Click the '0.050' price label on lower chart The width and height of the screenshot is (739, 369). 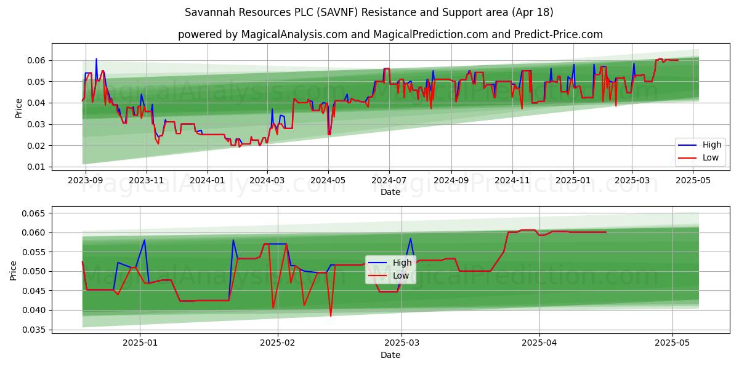(x=34, y=271)
